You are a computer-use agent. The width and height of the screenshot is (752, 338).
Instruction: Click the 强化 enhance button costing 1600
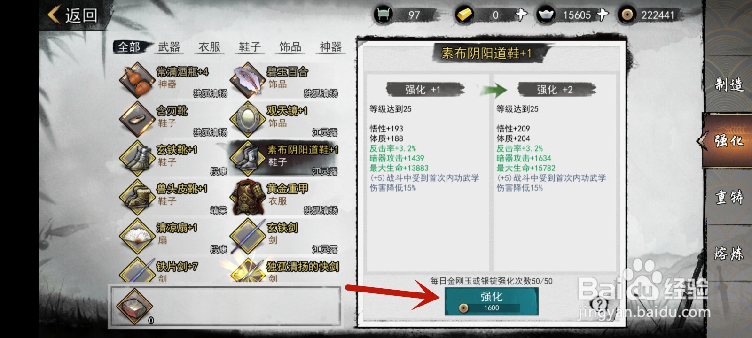[x=491, y=301]
